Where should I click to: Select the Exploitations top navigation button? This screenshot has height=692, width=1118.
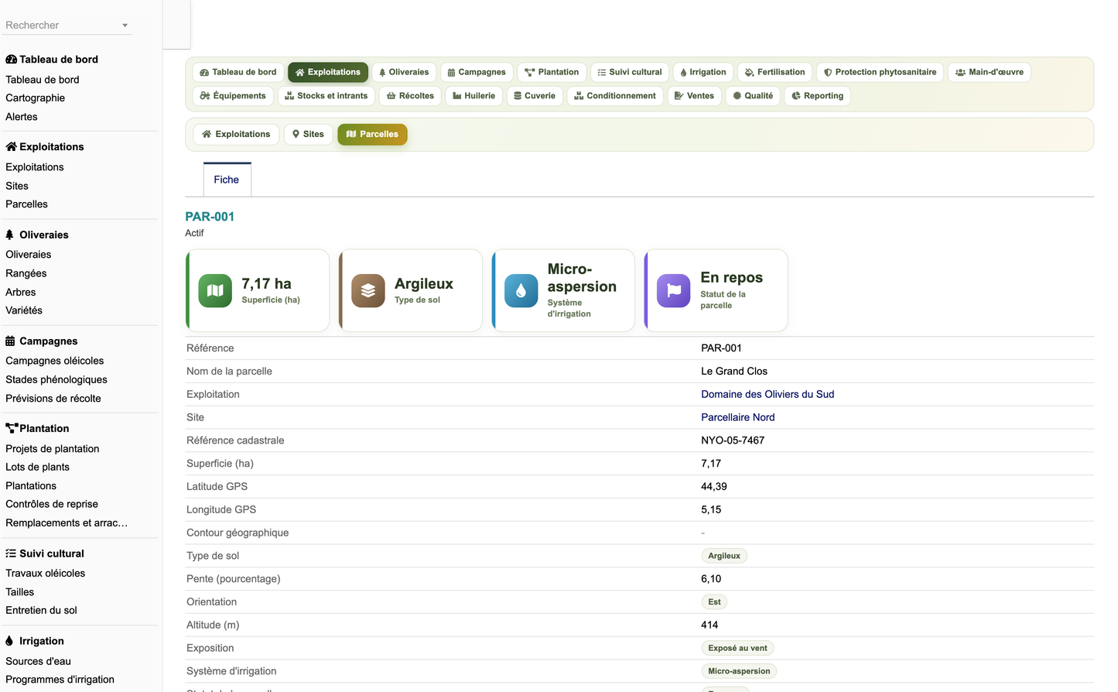pos(328,72)
